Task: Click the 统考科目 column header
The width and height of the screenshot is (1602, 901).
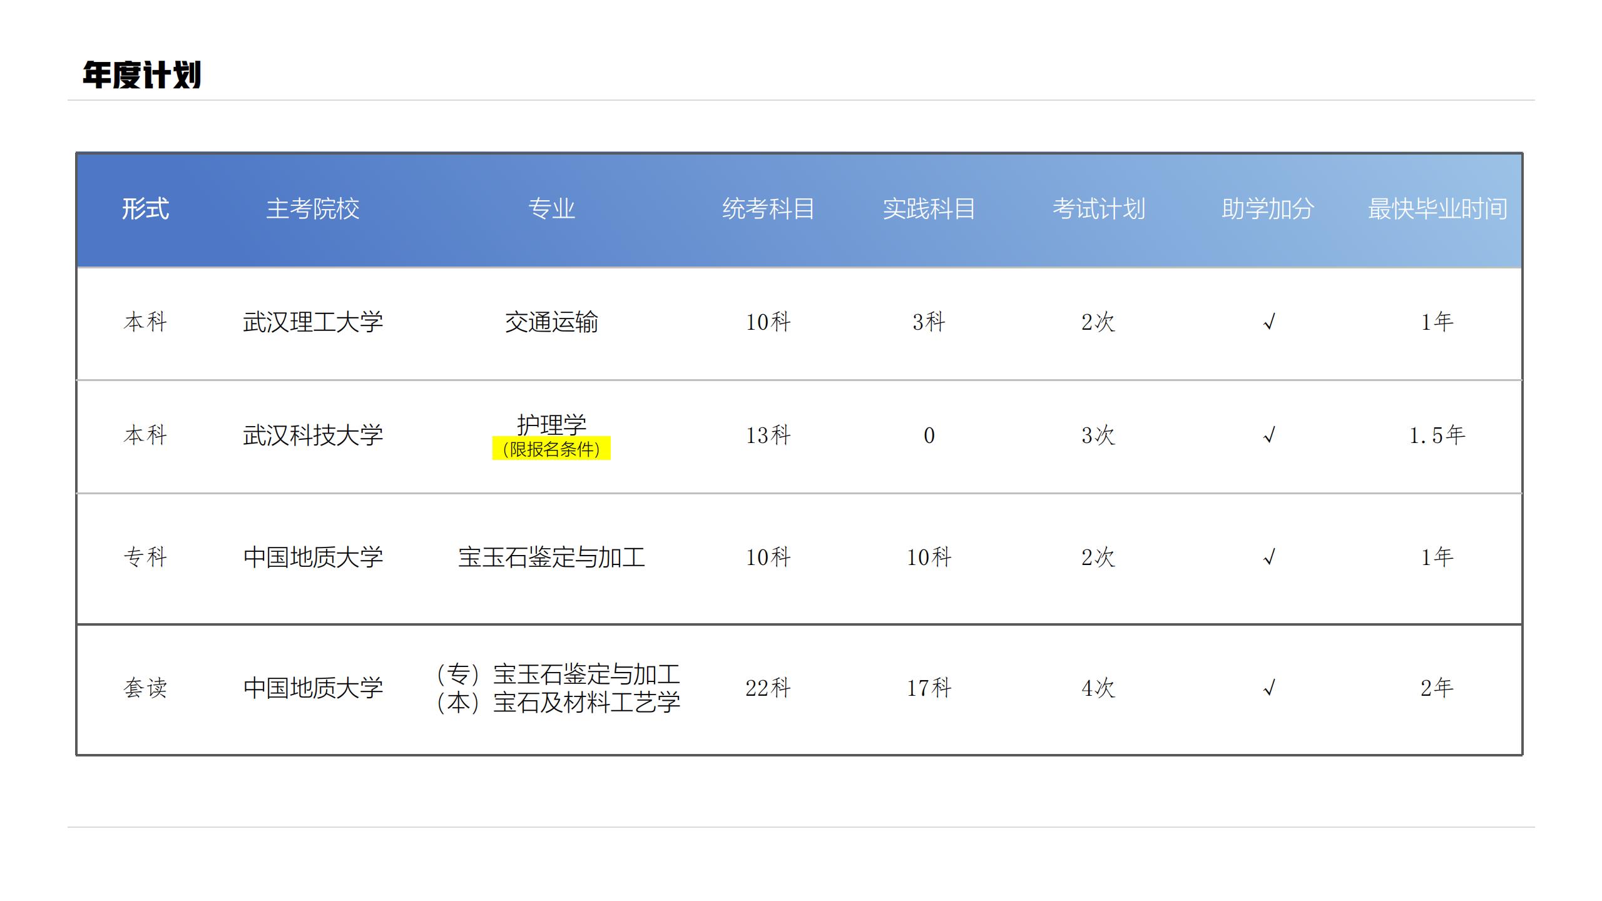Action: click(768, 209)
